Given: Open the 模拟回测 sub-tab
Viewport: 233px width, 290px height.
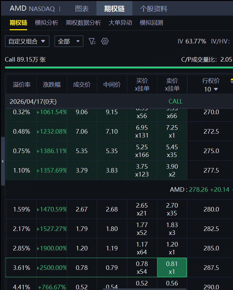Looking at the screenshot, I should (x=151, y=23).
